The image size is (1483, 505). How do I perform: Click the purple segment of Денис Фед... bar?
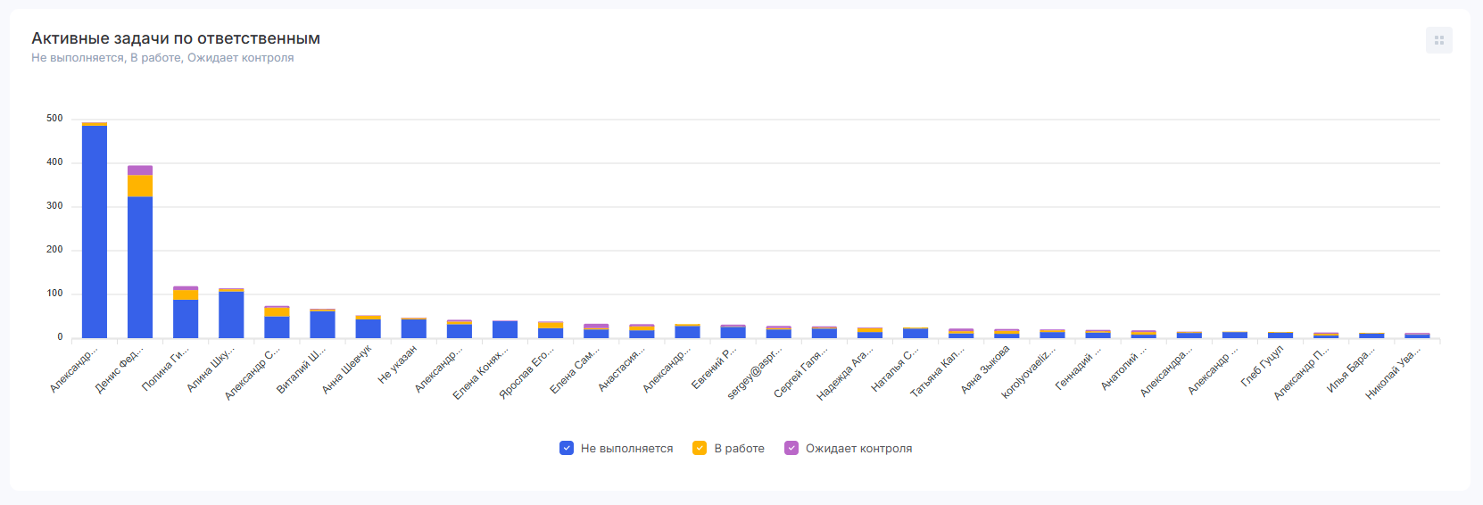tap(140, 170)
